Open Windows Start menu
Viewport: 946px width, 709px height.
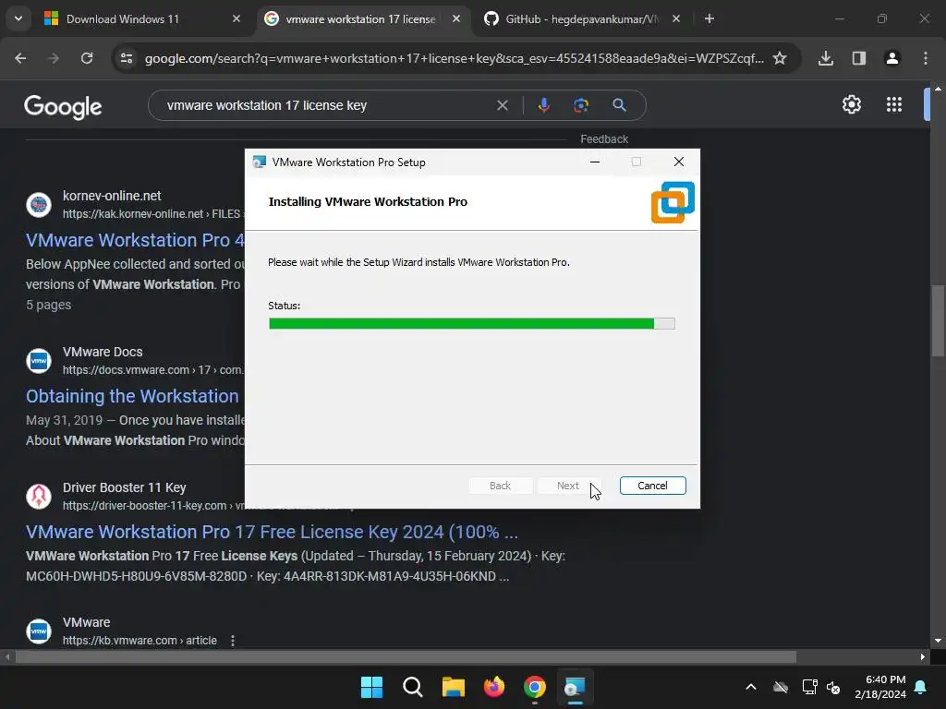(x=371, y=687)
